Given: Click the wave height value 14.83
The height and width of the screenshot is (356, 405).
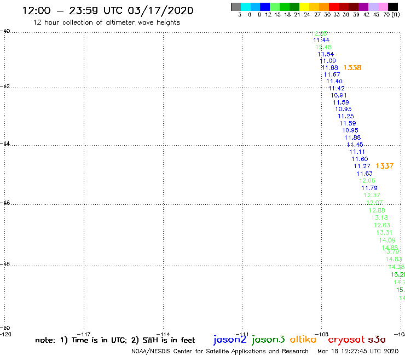Looking at the screenshot, I should [394, 259].
